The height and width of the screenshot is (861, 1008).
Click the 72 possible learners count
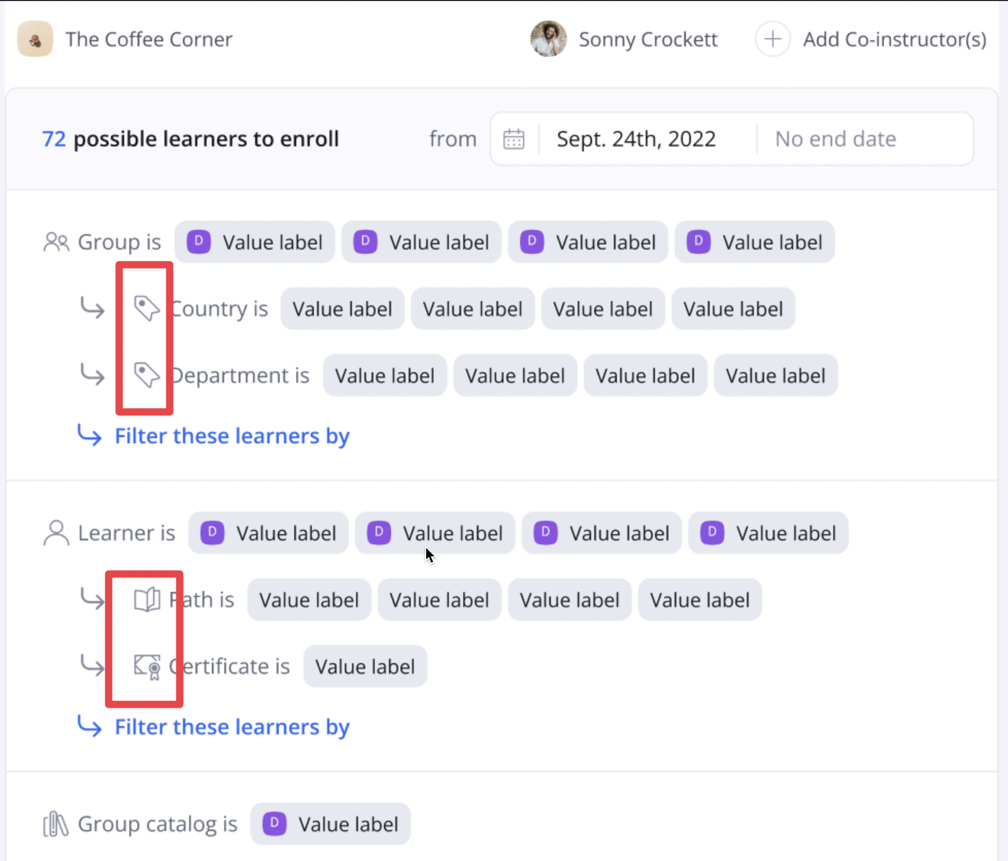[x=54, y=139]
